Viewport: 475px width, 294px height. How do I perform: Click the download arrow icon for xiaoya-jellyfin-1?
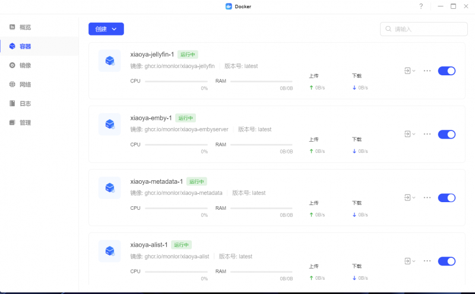[354, 88]
